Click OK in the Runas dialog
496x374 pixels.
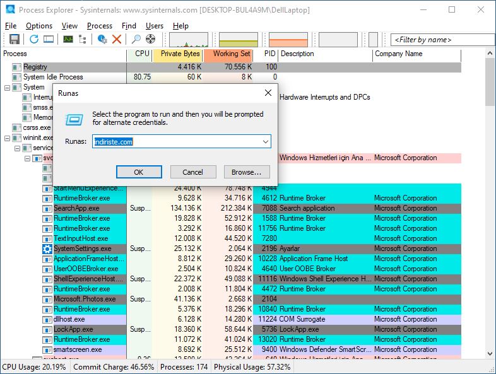click(139, 172)
